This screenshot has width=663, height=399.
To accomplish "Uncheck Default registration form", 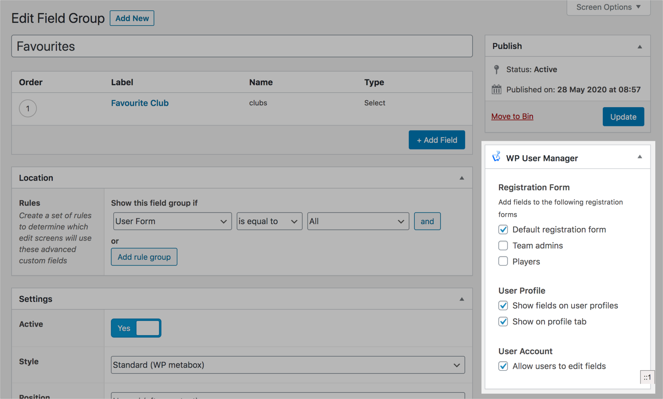I will [x=503, y=230].
